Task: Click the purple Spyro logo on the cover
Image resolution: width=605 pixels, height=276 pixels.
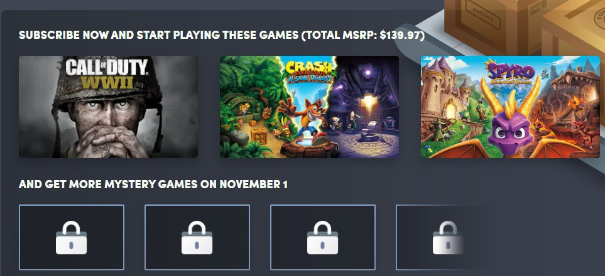Action: tap(511, 70)
